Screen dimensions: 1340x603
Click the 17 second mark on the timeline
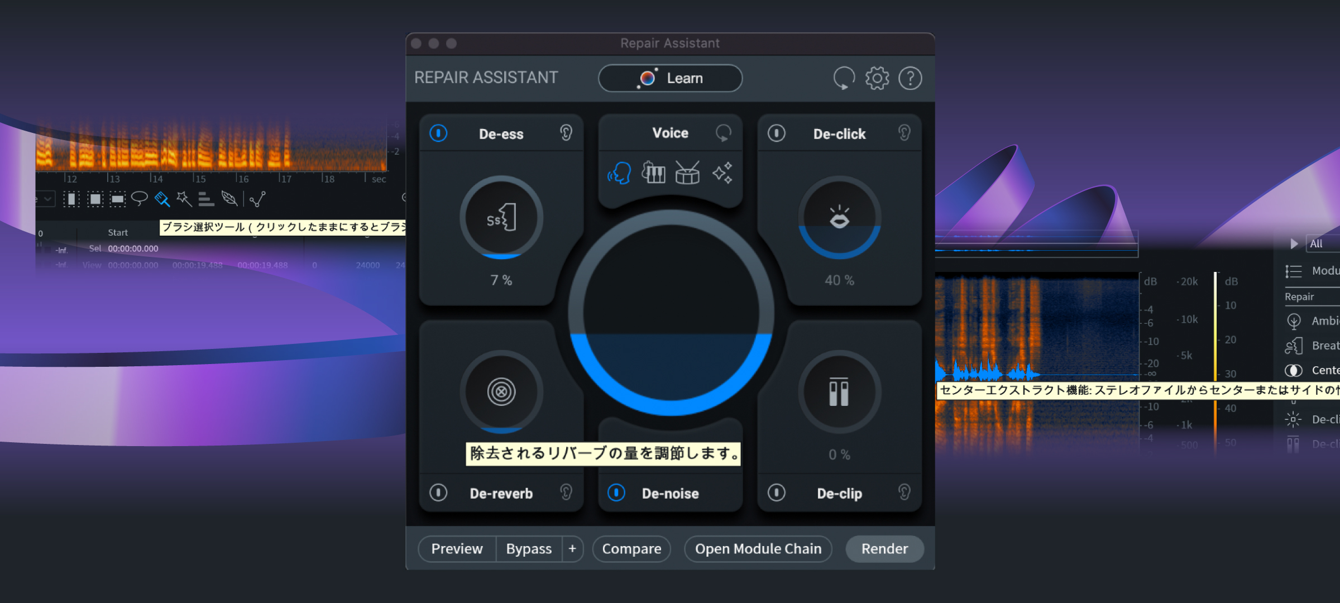[285, 179]
